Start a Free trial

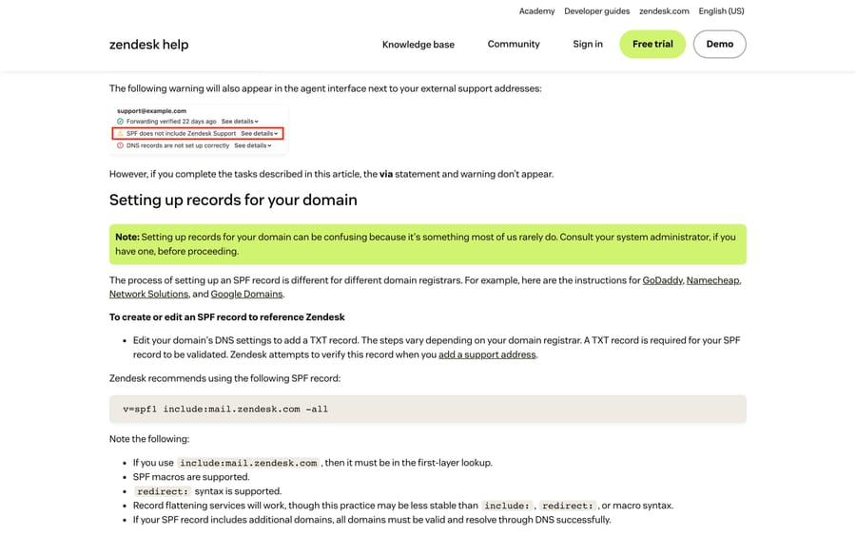point(652,44)
